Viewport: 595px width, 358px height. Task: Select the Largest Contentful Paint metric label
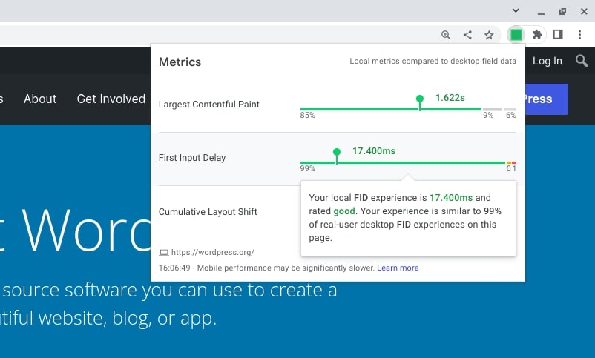[x=209, y=105]
